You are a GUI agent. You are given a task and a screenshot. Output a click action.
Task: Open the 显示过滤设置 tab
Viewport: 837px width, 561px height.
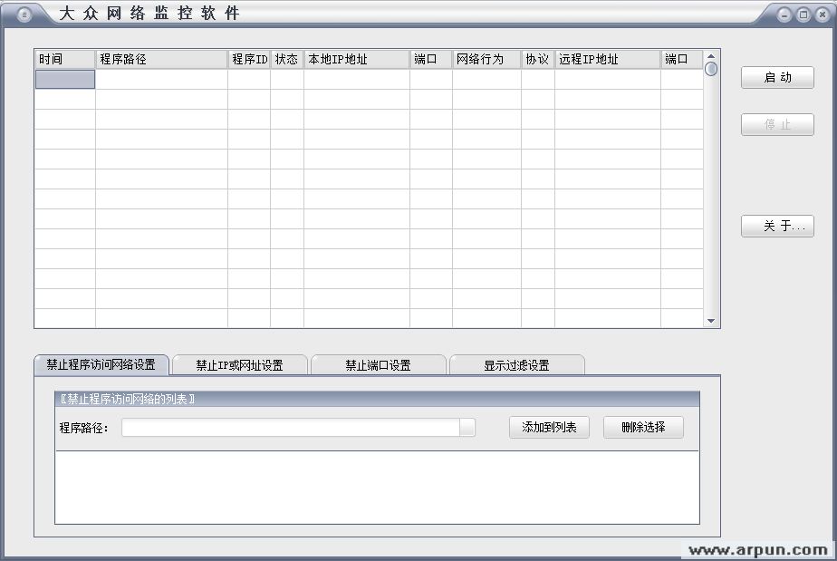coord(516,365)
